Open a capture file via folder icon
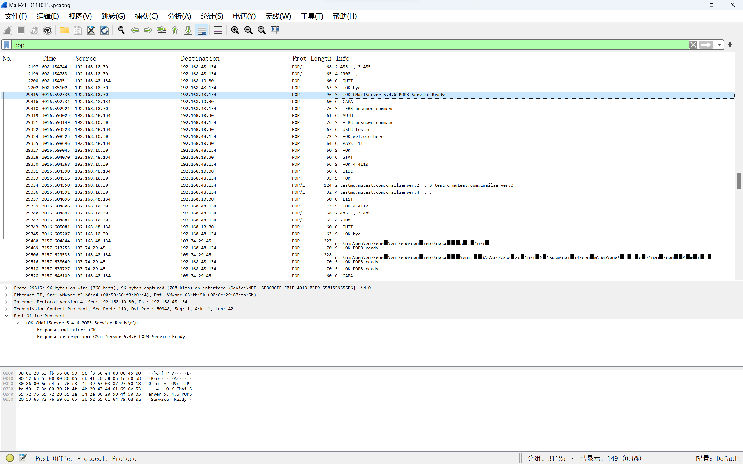This screenshot has width=743, height=464. click(64, 30)
